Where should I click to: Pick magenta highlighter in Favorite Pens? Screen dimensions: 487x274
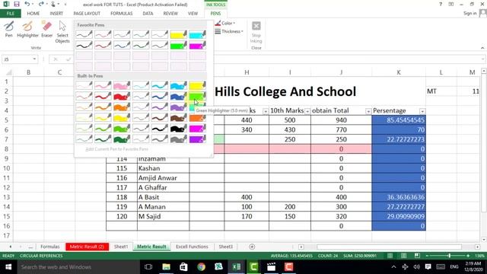click(198, 46)
